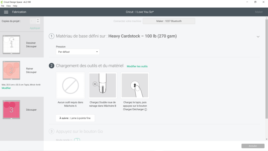Click 'Aucun outil requis dans Mâchoire A' text
Image resolution: width=268 pixels, height=151 pixels.
70,104
